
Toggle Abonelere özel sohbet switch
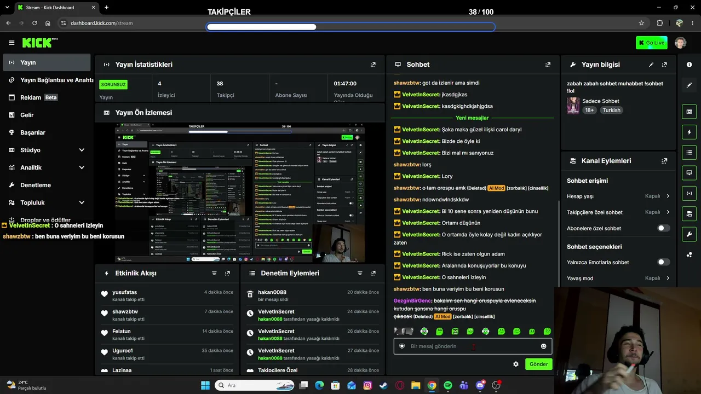663,228
